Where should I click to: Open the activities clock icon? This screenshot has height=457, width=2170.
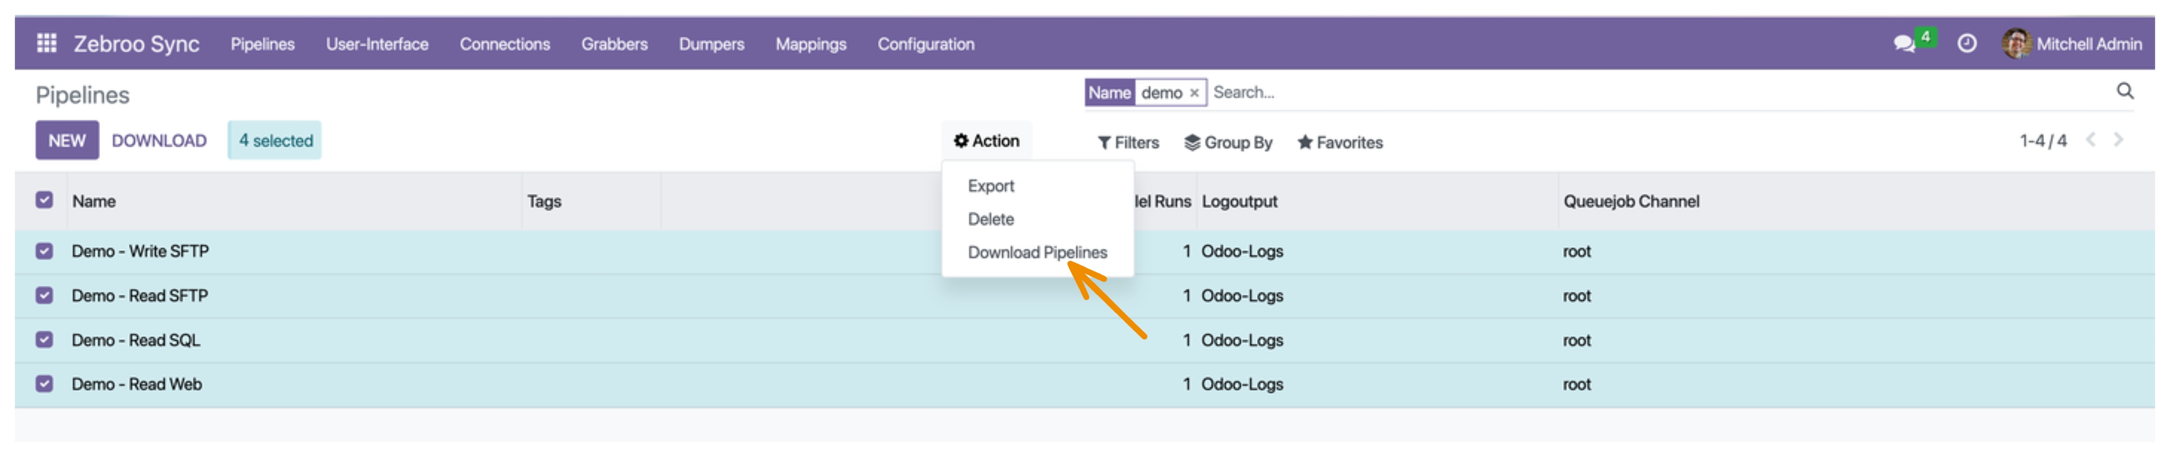(x=1966, y=43)
